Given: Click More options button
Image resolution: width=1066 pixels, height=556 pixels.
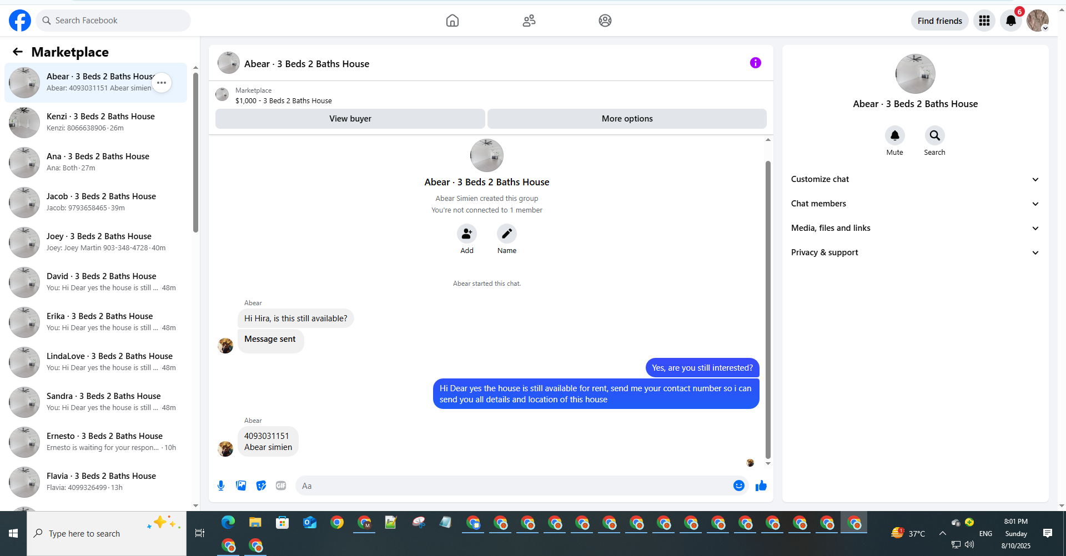Looking at the screenshot, I should [627, 119].
